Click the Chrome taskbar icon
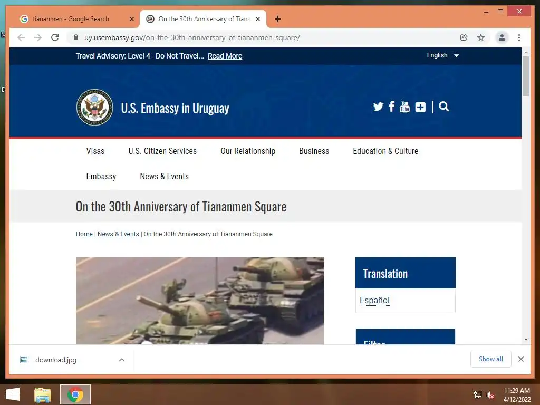This screenshot has height=405, width=540. click(75, 394)
